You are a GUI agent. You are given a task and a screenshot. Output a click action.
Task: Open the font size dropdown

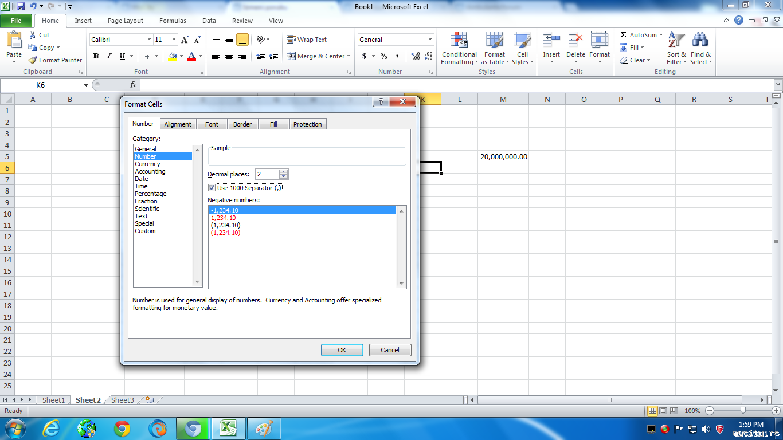click(x=174, y=40)
